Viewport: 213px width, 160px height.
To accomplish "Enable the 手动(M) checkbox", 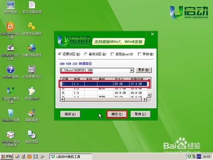I will point(146,54).
